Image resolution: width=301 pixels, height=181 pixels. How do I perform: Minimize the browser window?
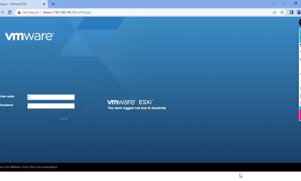point(285,3)
